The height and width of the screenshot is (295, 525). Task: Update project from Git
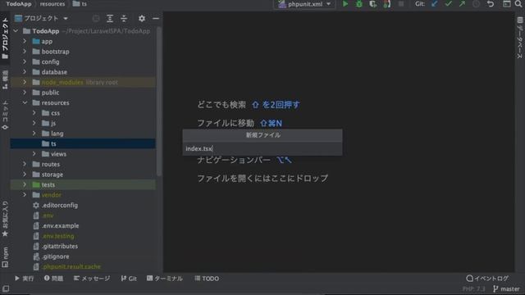[434, 4]
